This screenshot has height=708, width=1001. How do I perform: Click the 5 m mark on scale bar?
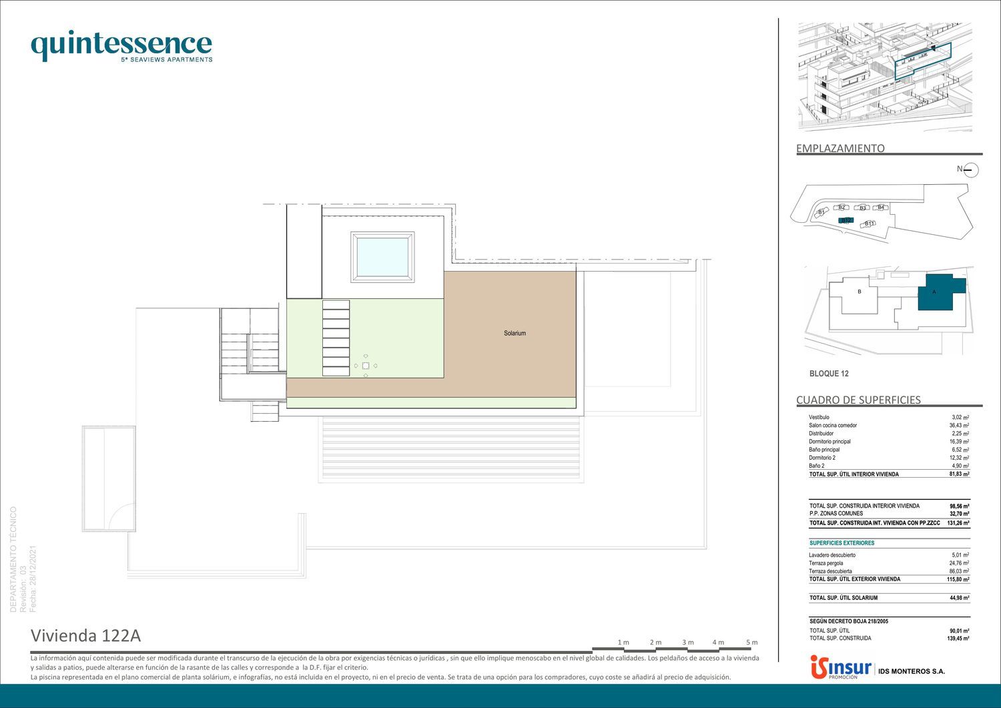pos(751,643)
